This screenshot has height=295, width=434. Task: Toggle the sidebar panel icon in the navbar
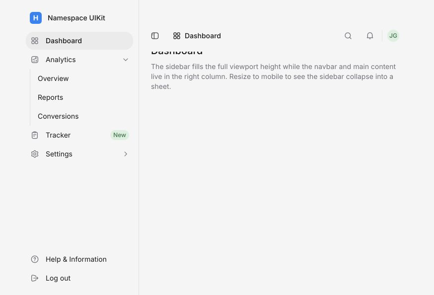(x=155, y=36)
